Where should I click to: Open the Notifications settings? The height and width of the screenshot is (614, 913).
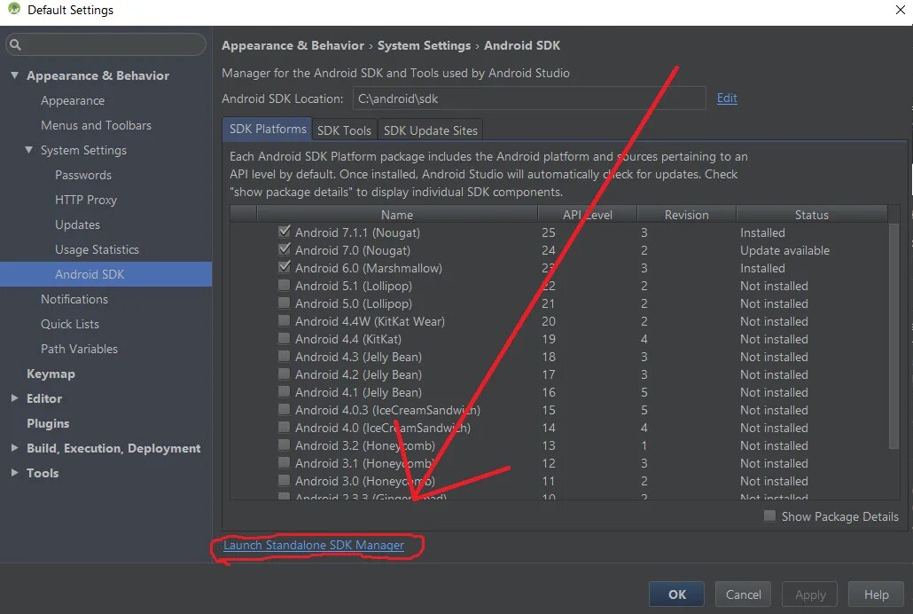pyautogui.click(x=74, y=299)
